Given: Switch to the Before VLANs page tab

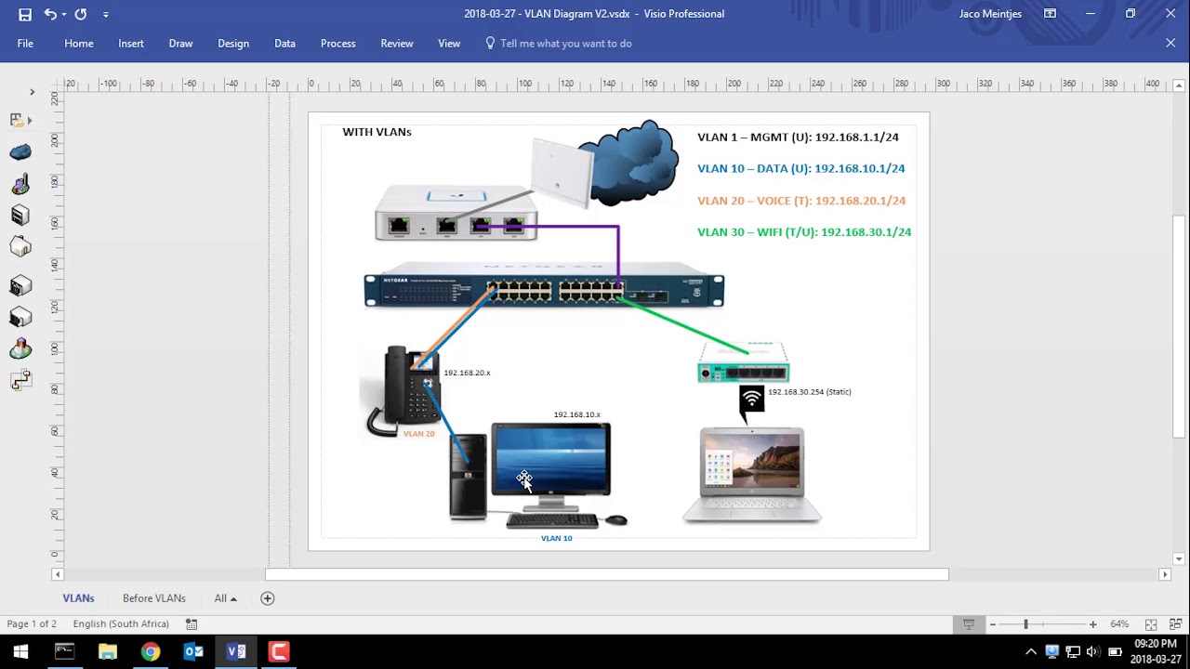Looking at the screenshot, I should tap(154, 598).
